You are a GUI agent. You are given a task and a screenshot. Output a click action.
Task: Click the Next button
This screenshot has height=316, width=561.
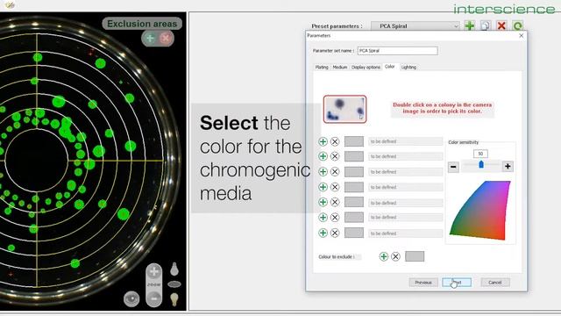[457, 283]
